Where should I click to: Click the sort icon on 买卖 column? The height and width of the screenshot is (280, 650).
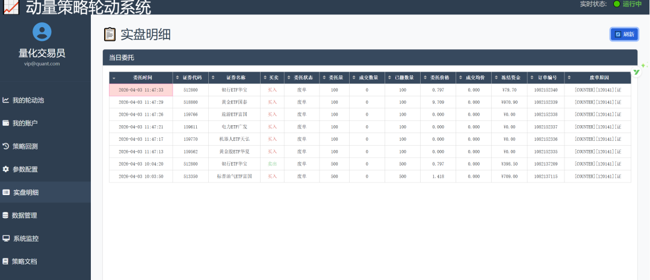[x=265, y=78]
